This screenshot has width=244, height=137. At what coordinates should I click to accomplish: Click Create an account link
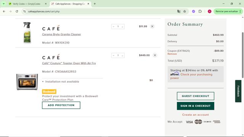pos(196,115)
